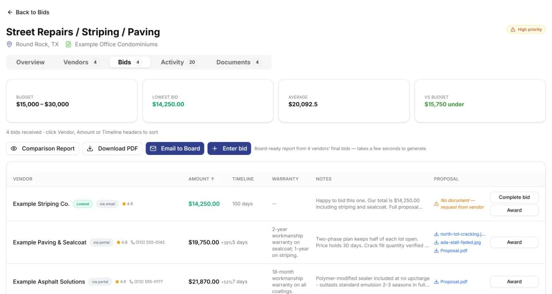The height and width of the screenshot is (294, 552).
Task: Click the 100 days timeline value
Action: tap(242, 204)
